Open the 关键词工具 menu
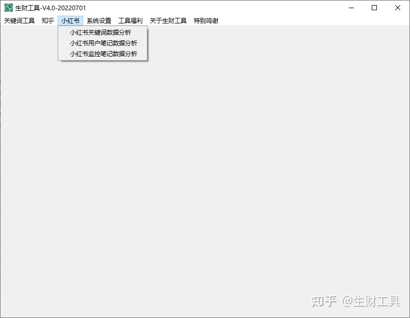410x318 pixels. click(19, 21)
